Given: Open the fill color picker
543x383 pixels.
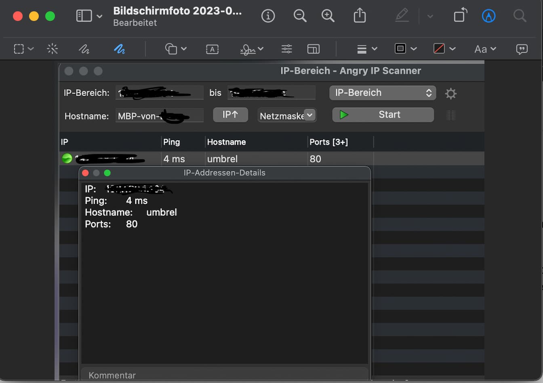Looking at the screenshot, I should click(444, 48).
